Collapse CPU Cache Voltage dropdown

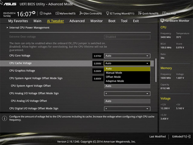(x=127, y=63)
